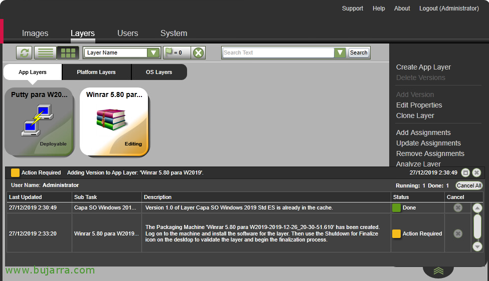The image size is (489, 281).
Task: Expand the Search Text dropdown arrow
Action: tap(340, 52)
